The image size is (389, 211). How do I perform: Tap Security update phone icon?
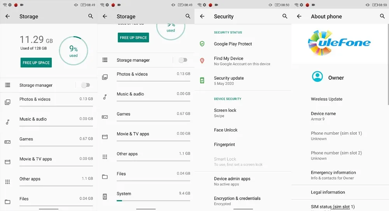point(202,81)
